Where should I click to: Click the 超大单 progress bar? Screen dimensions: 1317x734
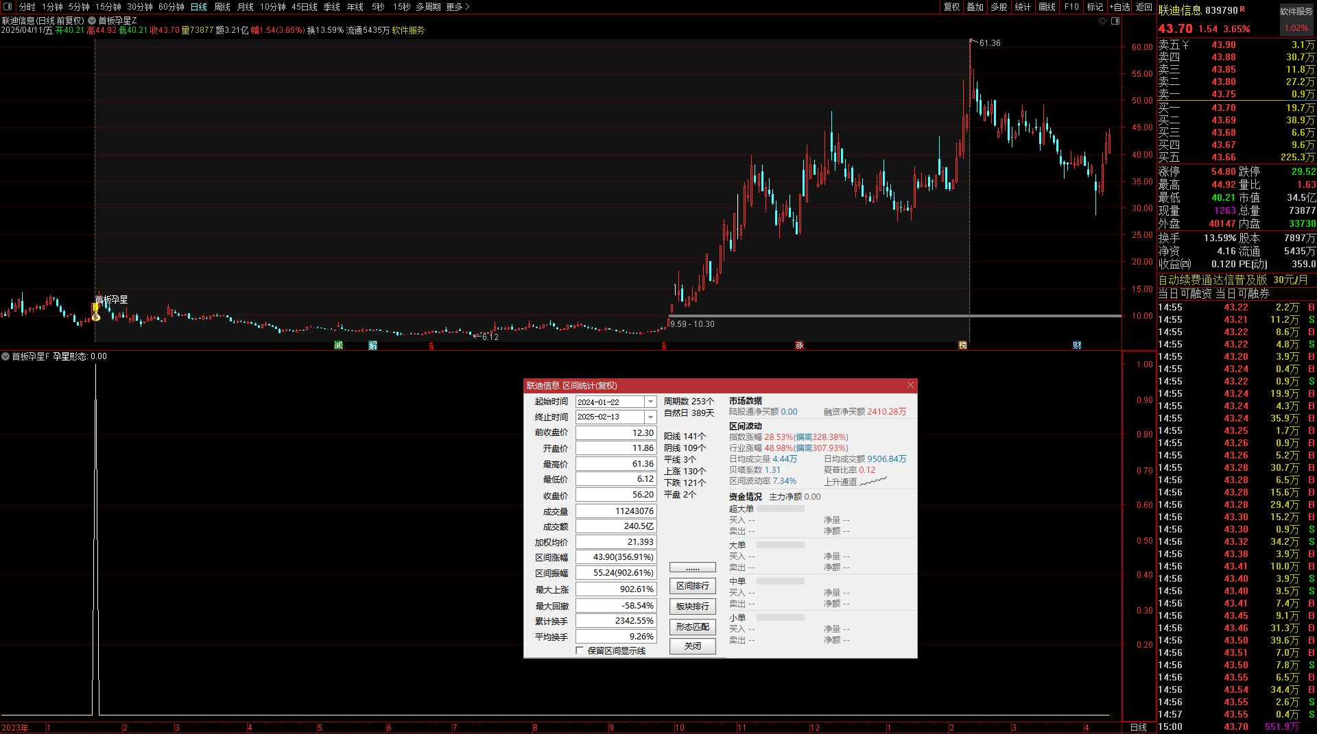coord(781,509)
